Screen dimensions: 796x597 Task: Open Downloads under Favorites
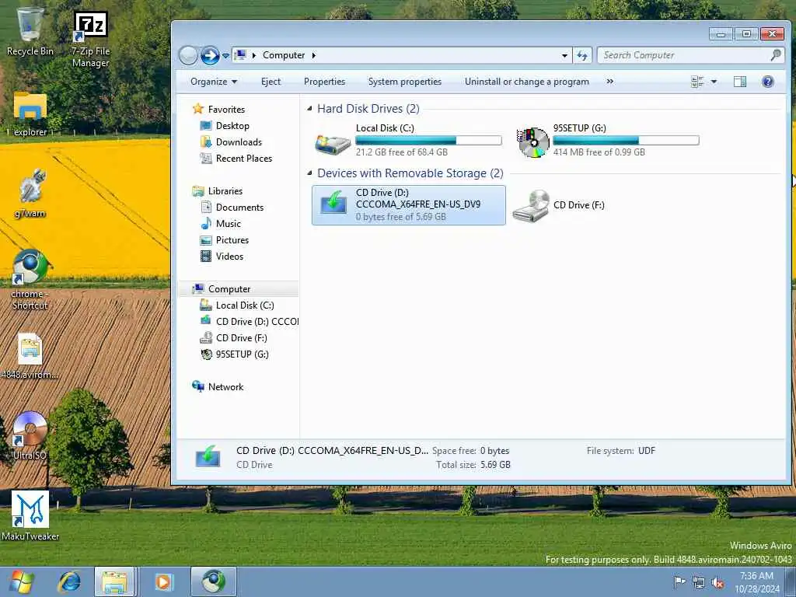click(239, 142)
